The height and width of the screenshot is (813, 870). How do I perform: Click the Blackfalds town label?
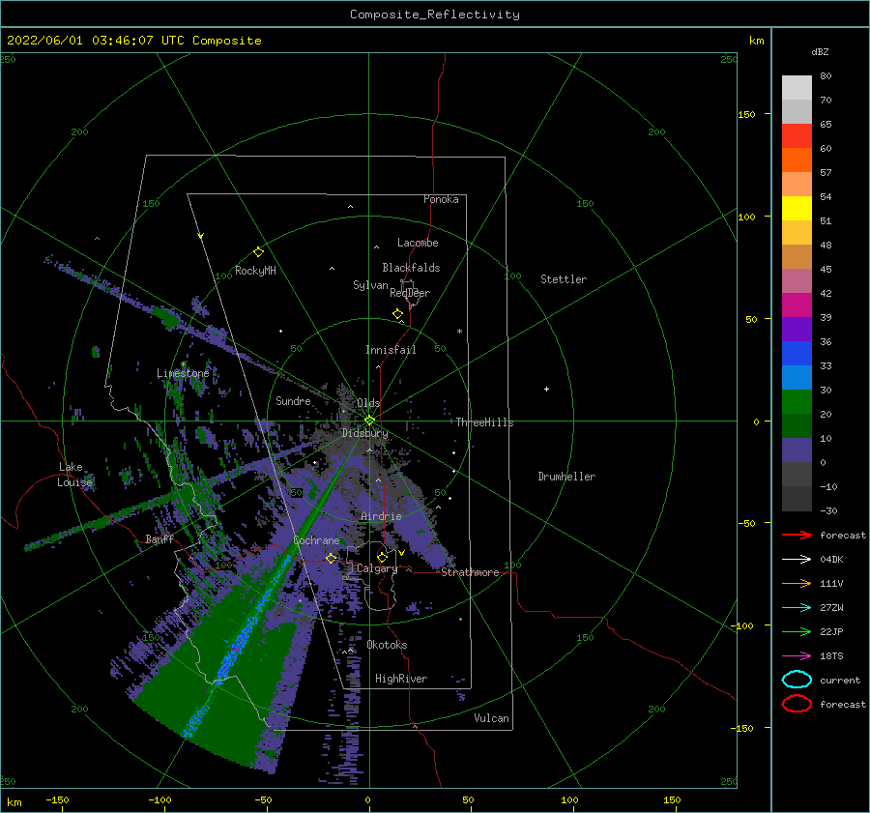[411, 268]
